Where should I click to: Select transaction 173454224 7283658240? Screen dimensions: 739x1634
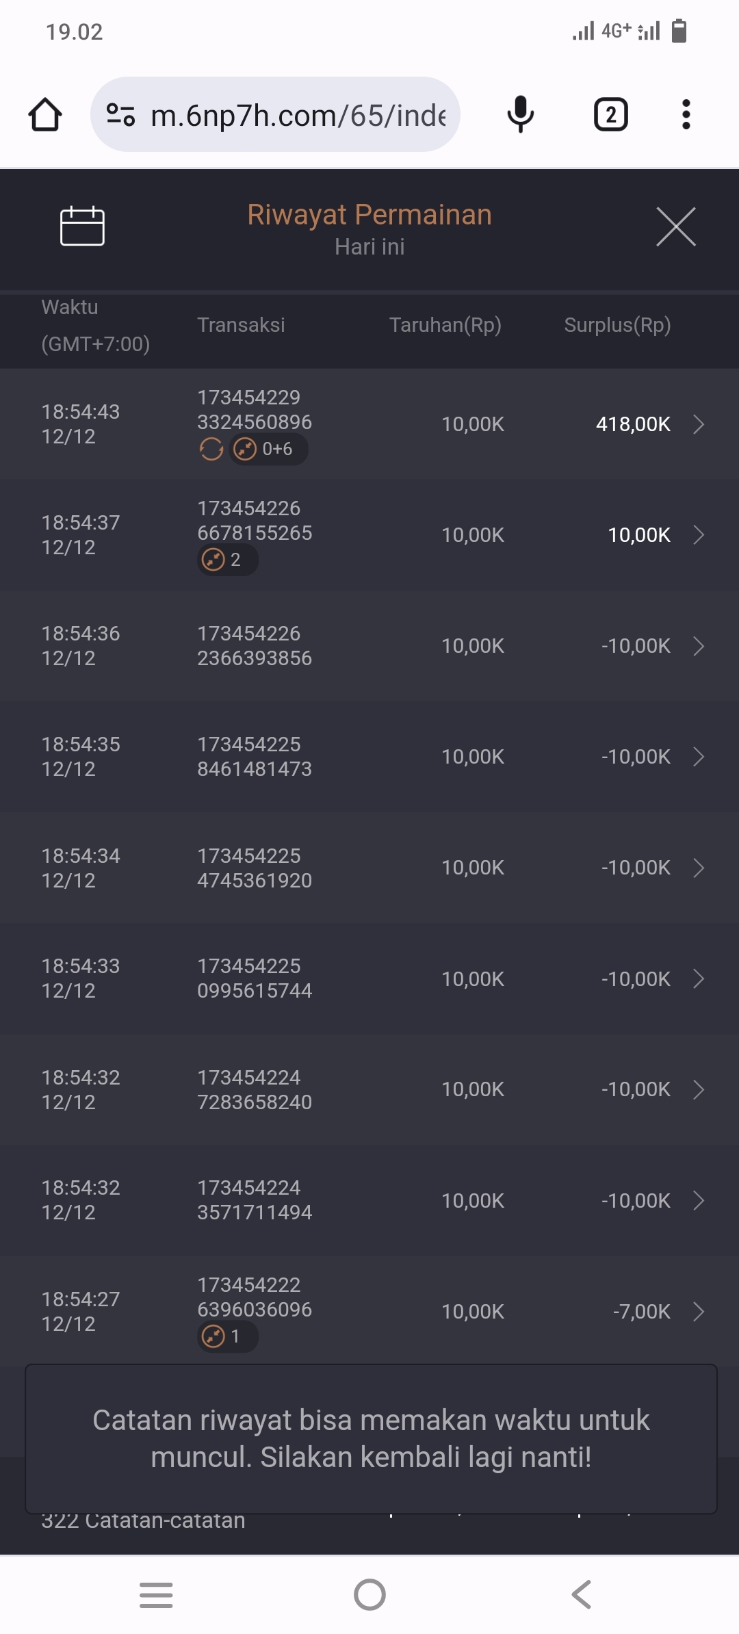(x=255, y=1090)
